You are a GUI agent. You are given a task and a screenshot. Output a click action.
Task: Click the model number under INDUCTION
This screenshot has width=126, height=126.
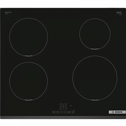pos(7,14)
